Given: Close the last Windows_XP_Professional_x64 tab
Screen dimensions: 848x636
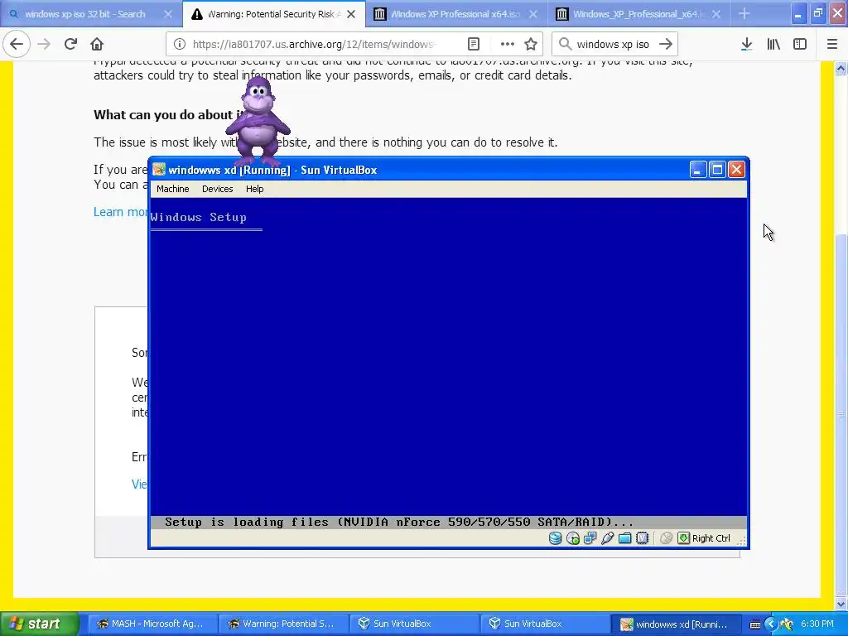Looking at the screenshot, I should tap(716, 14).
